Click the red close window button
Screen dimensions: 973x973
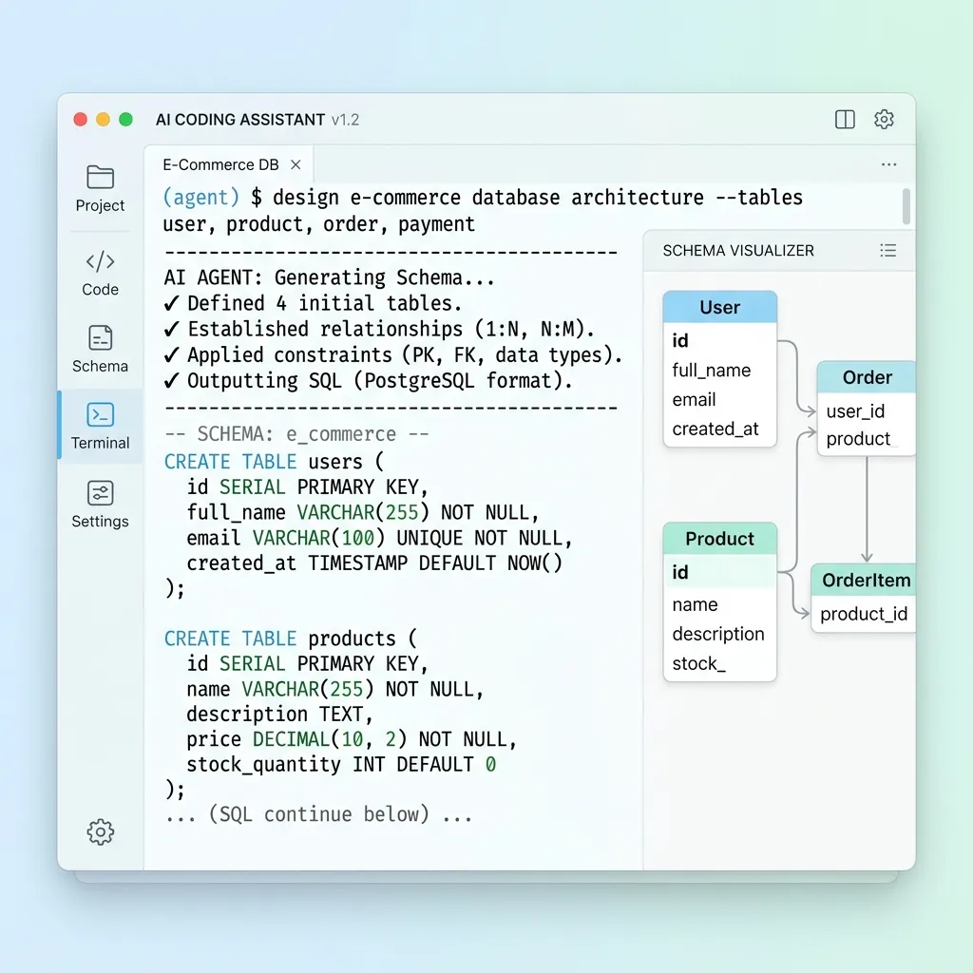80,119
